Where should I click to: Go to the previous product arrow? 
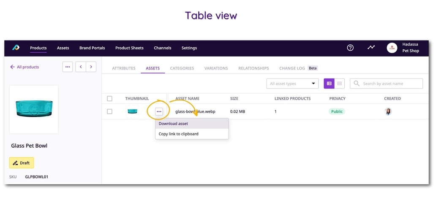click(81, 67)
